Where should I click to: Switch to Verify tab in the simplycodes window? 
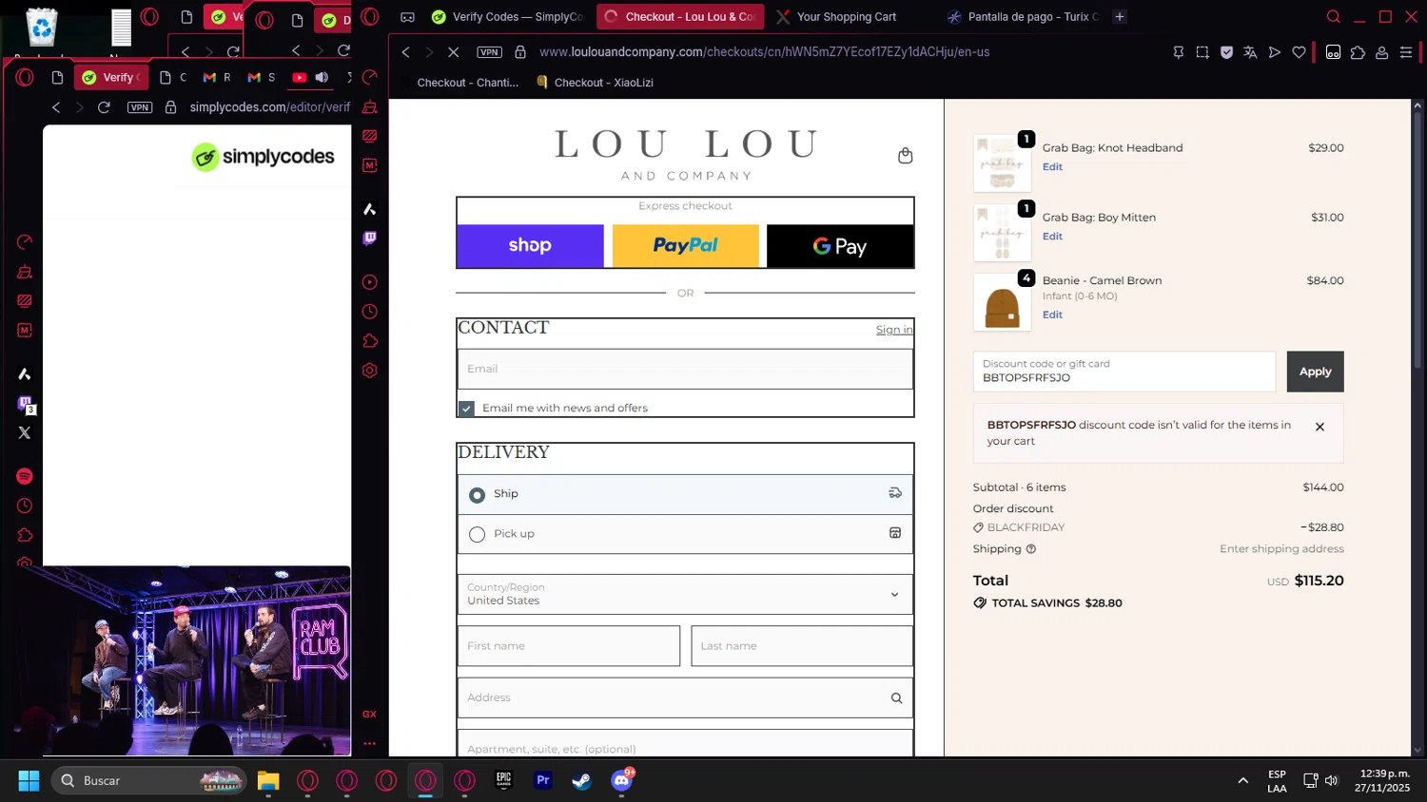click(x=113, y=77)
